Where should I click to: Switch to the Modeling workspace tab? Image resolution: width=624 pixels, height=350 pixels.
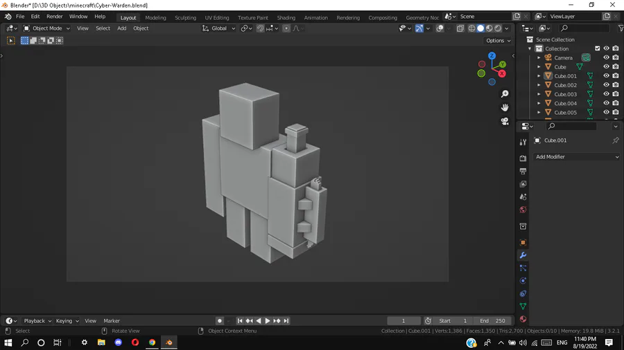click(155, 17)
